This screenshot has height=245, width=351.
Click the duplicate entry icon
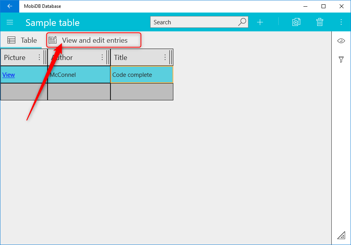(296, 22)
